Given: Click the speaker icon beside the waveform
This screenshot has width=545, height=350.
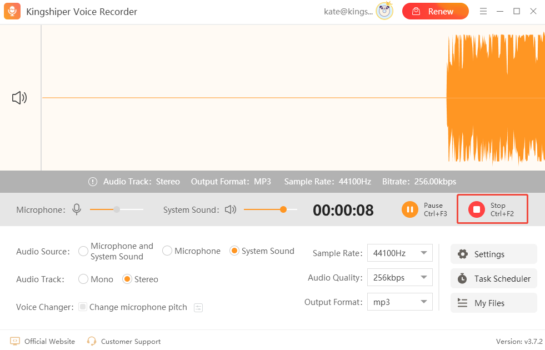Looking at the screenshot, I should coord(19,98).
